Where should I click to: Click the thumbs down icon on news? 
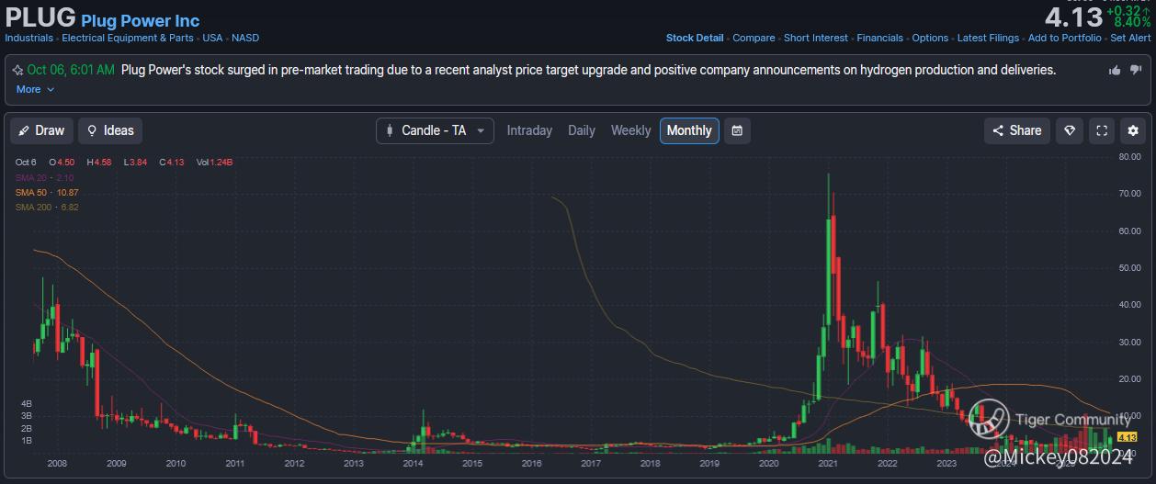tap(1135, 70)
